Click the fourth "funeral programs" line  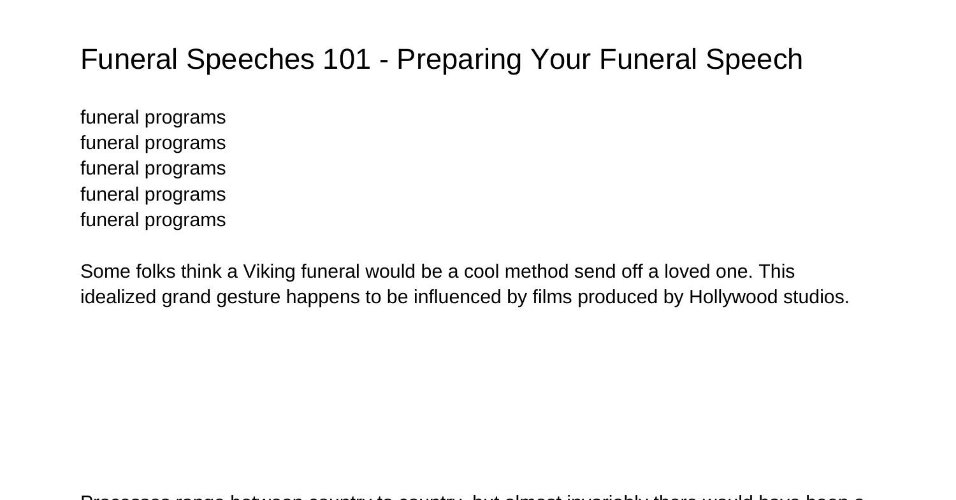pyautogui.click(x=153, y=194)
